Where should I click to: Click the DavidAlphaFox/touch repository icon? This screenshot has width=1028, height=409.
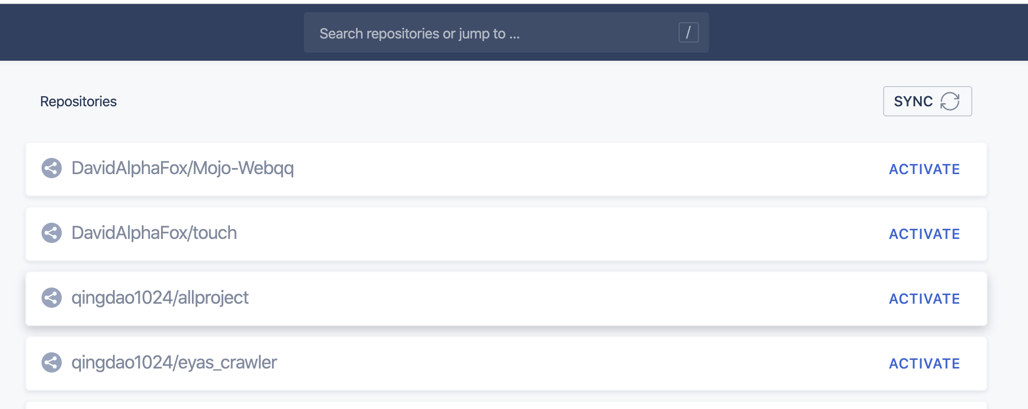pyautogui.click(x=52, y=233)
